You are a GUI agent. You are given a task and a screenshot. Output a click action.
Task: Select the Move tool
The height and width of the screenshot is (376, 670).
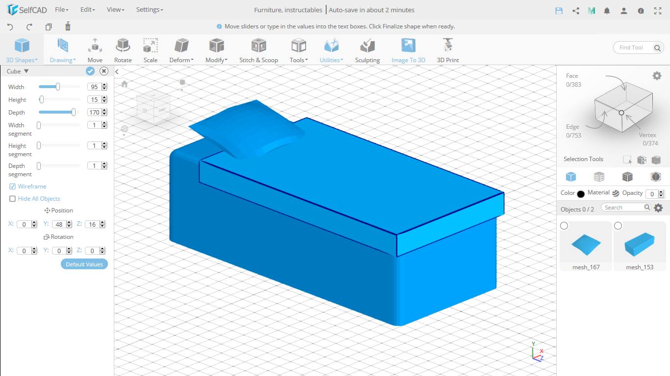pyautogui.click(x=95, y=51)
